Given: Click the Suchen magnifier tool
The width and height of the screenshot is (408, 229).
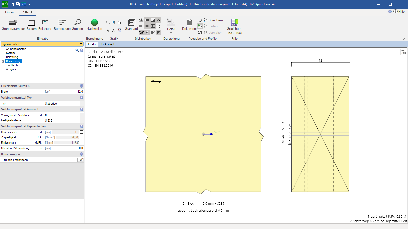Looking at the screenshot, I should [78, 25].
